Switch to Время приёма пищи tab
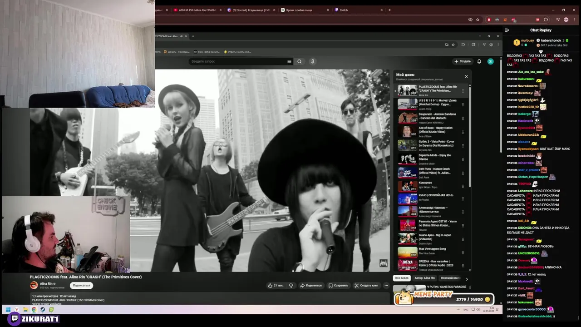The width and height of the screenshot is (581, 327). click(x=305, y=10)
